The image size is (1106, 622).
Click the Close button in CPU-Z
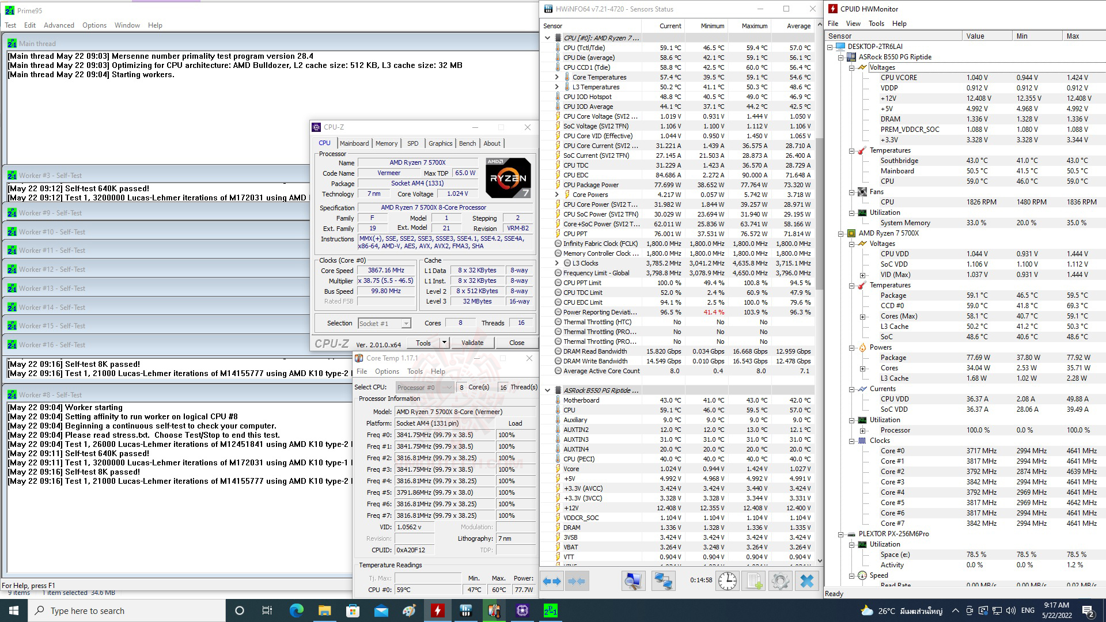click(517, 343)
